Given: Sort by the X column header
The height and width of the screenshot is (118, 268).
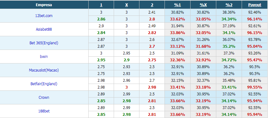Looking at the screenshot, I should pyautogui.click(x=126, y=5).
